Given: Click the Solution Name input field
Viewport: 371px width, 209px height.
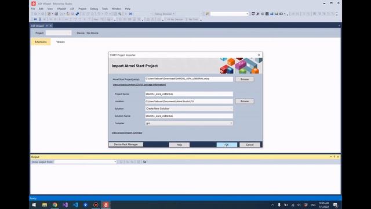Looking at the screenshot, I should click(189, 116).
